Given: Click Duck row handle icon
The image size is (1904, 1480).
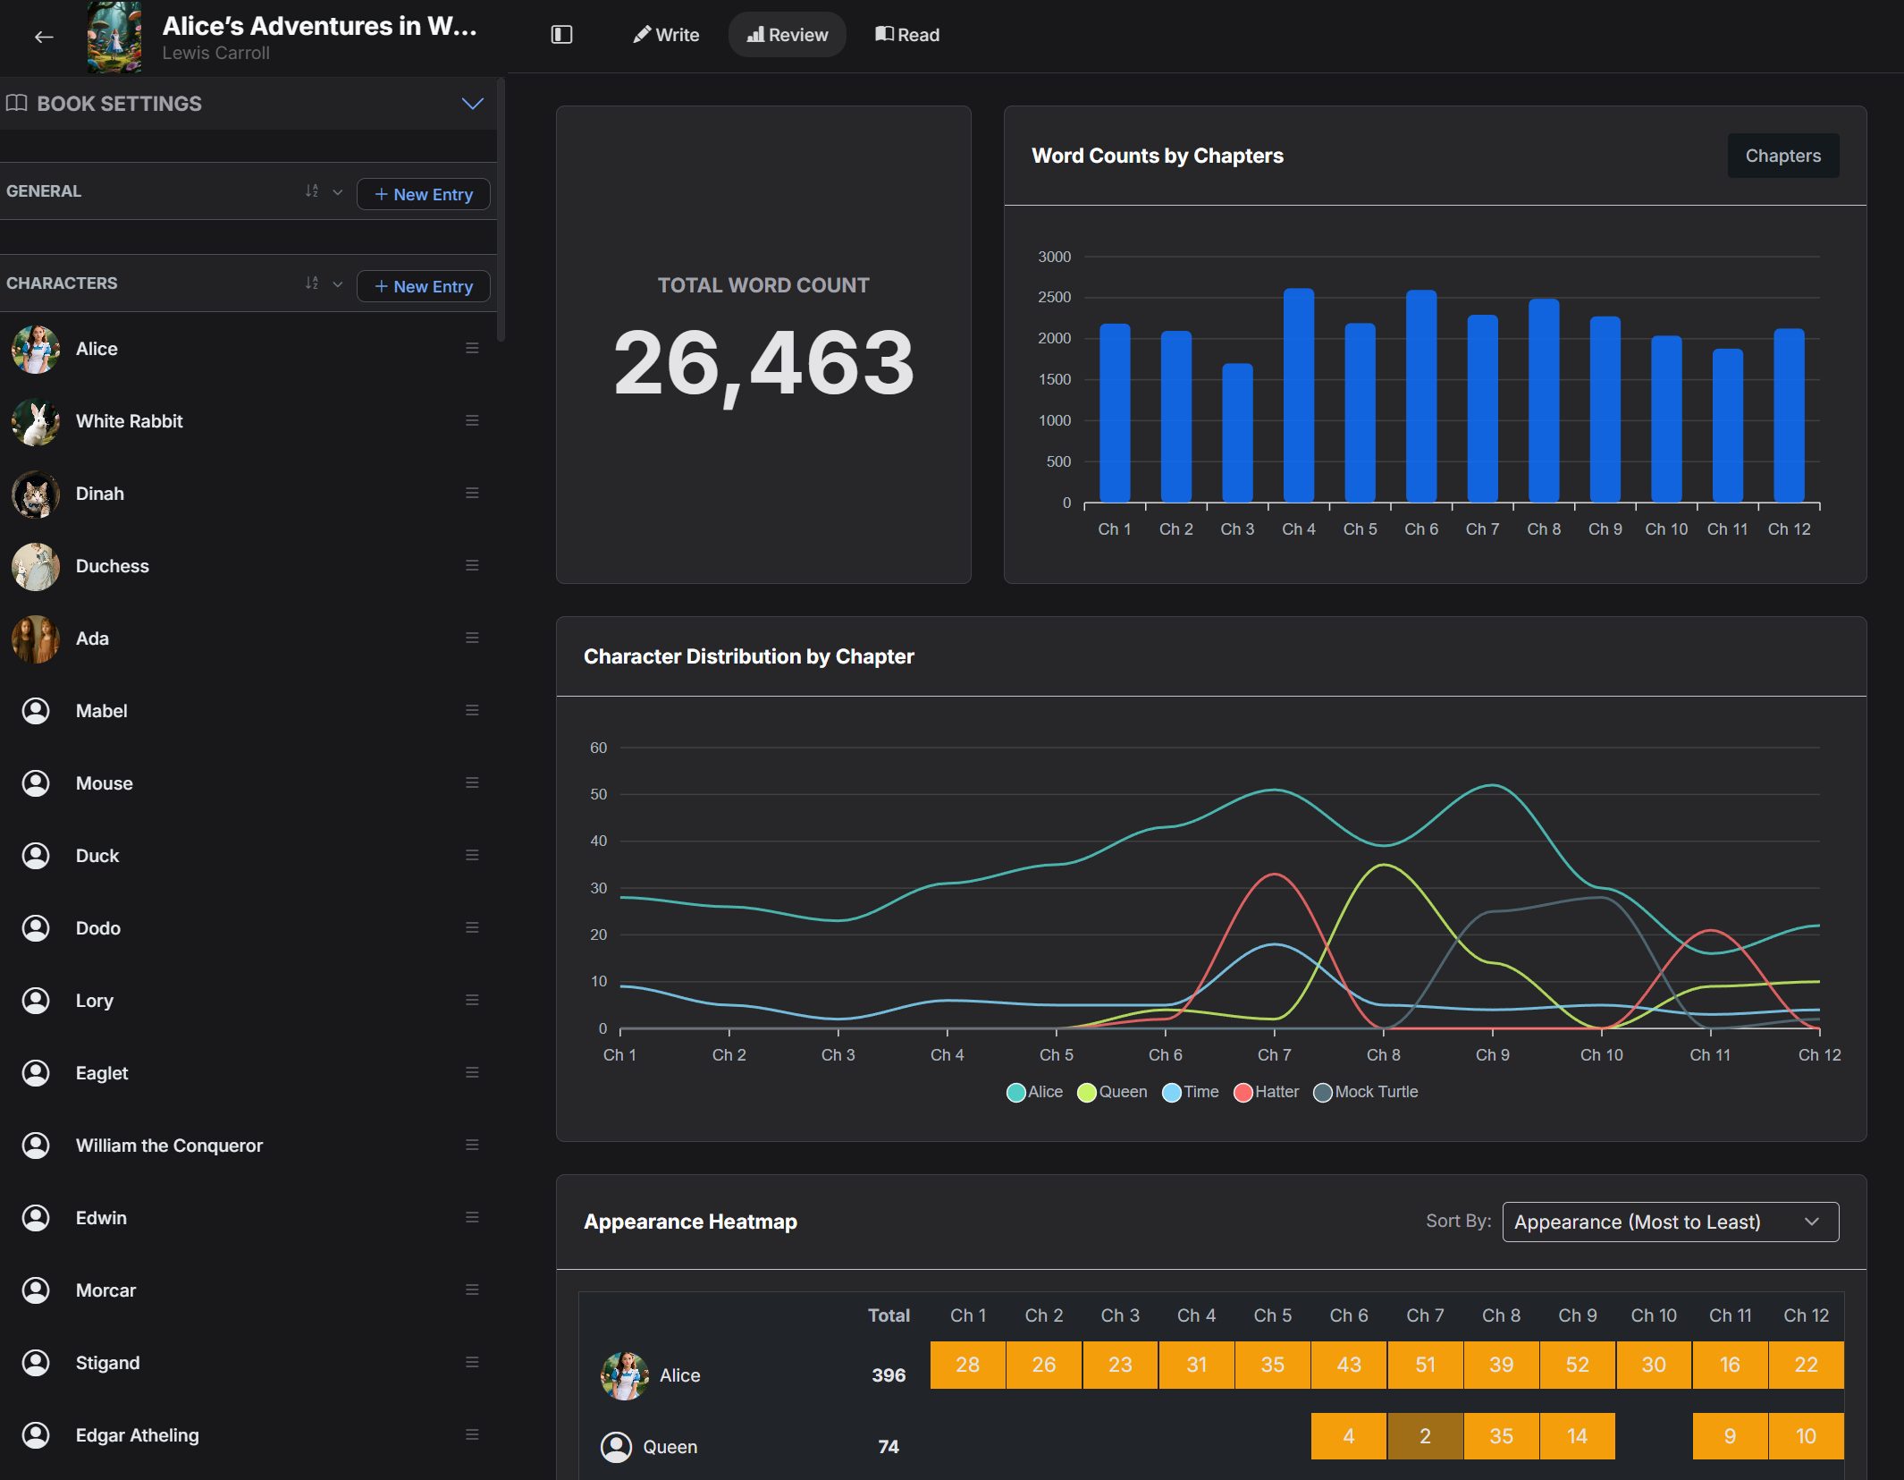Looking at the screenshot, I should [472, 855].
